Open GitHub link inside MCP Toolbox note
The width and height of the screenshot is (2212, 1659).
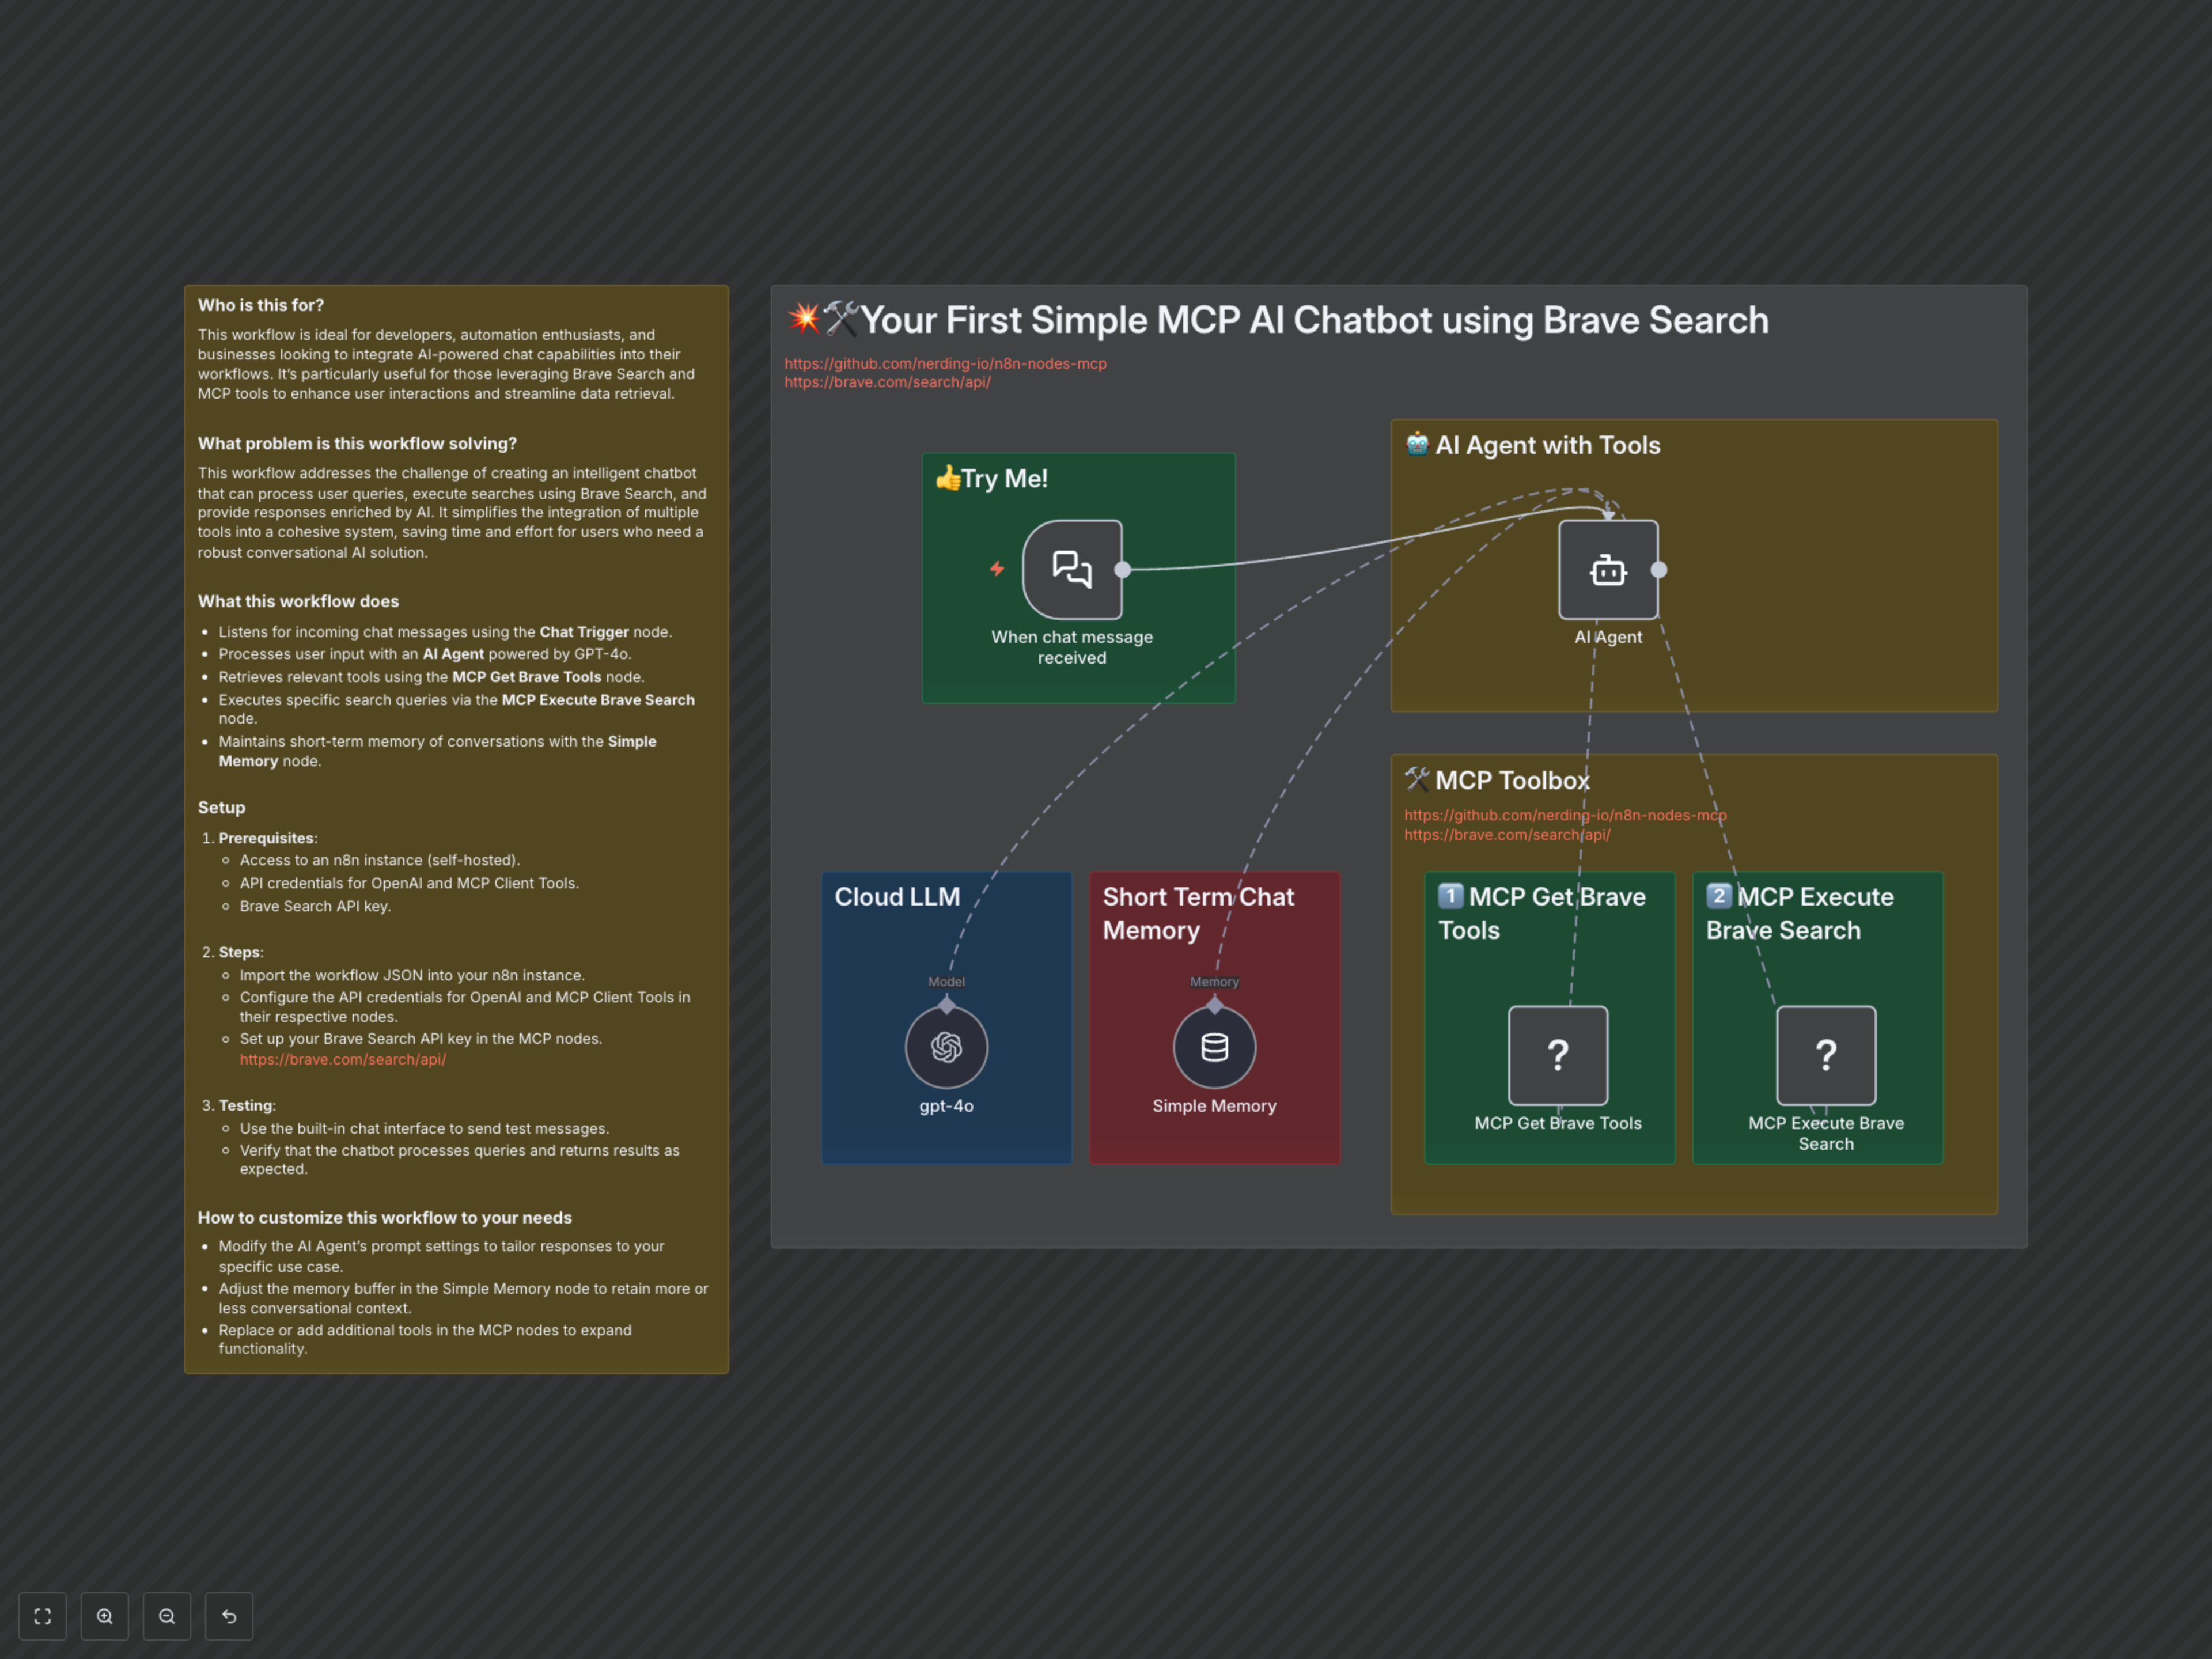click(x=1500, y=815)
